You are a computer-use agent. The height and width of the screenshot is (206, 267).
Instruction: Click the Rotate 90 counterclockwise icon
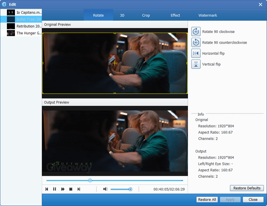(196, 43)
